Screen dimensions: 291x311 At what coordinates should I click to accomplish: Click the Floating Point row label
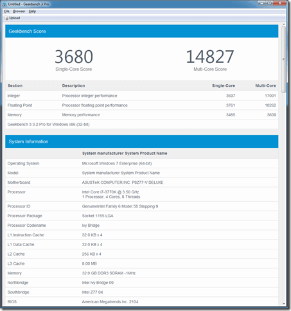click(20, 105)
